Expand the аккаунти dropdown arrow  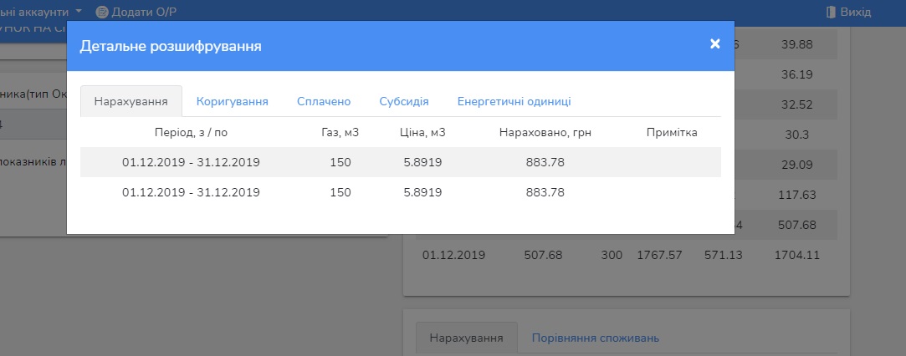(78, 12)
